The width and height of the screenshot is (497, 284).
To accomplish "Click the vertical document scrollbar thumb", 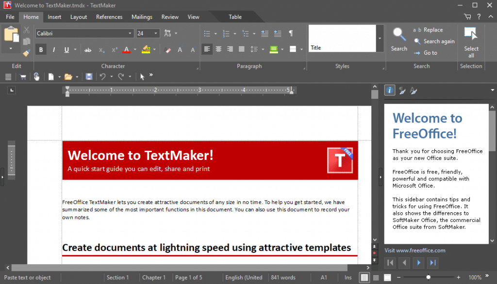I will 375,95.
